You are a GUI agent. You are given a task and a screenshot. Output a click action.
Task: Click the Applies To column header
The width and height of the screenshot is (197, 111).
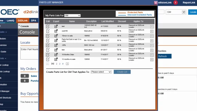(x=138, y=21)
